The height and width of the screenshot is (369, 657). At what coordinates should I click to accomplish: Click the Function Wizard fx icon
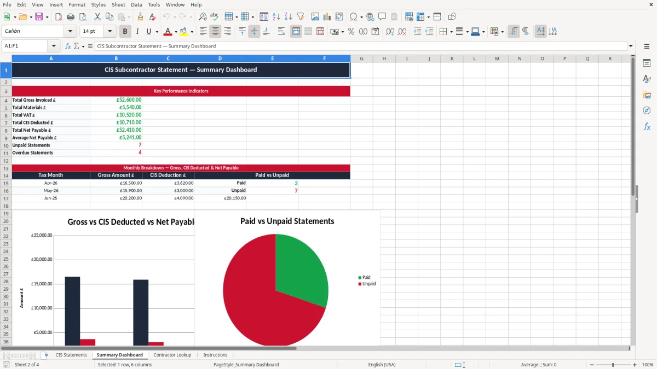[x=68, y=46]
